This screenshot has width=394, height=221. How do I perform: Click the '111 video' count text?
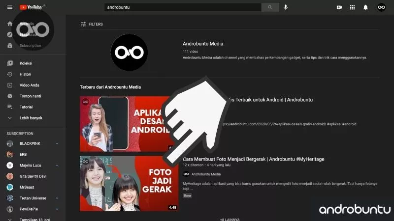190,52
